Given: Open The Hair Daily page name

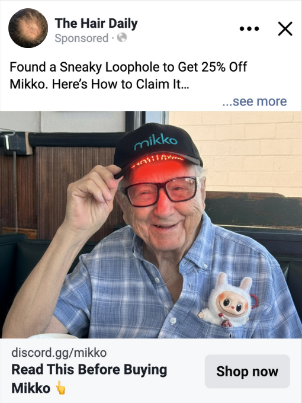Looking at the screenshot, I should pos(97,23).
